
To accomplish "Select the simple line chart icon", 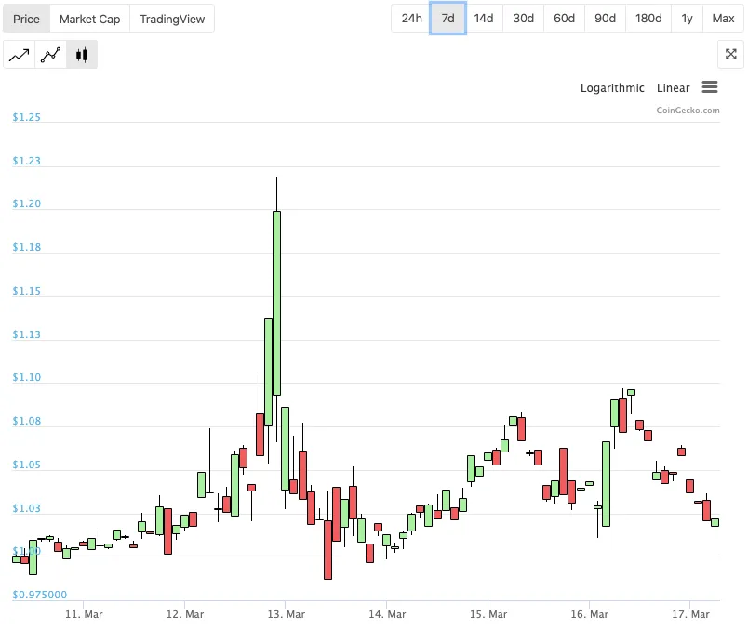I will pos(20,55).
